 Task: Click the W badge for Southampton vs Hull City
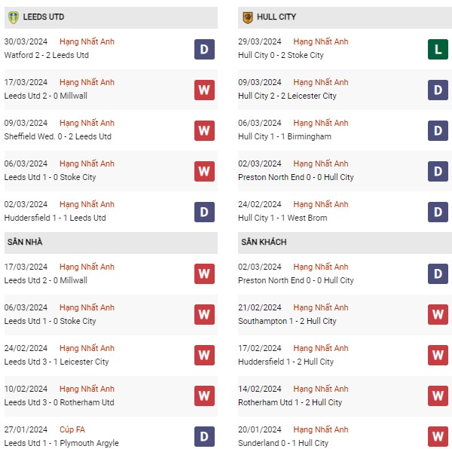pos(438,313)
